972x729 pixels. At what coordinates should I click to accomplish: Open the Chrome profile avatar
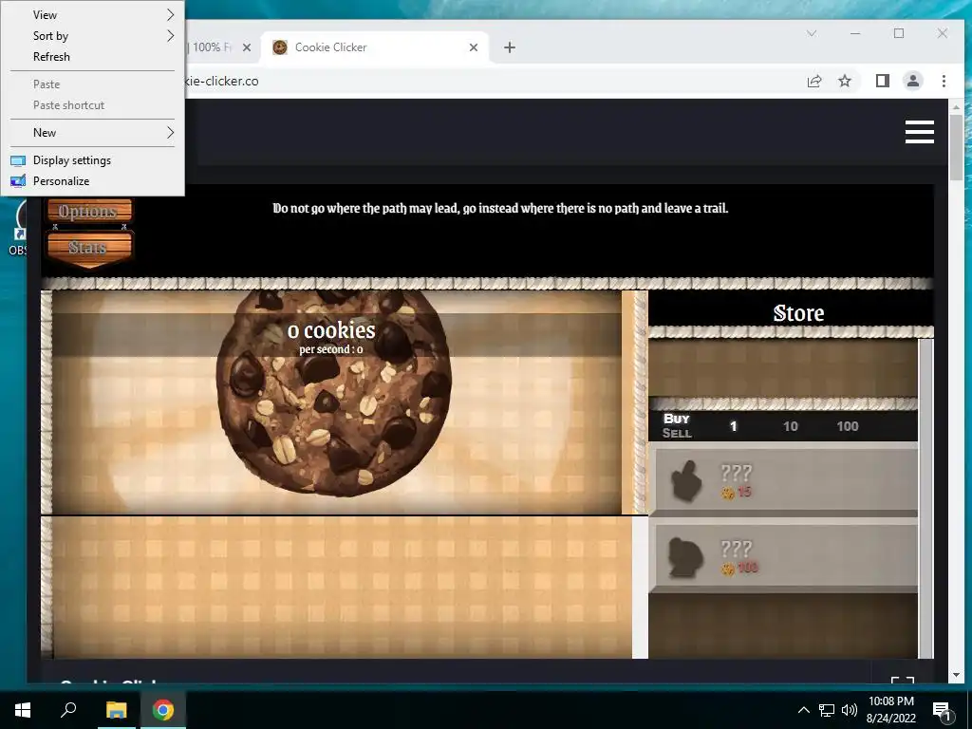click(912, 82)
